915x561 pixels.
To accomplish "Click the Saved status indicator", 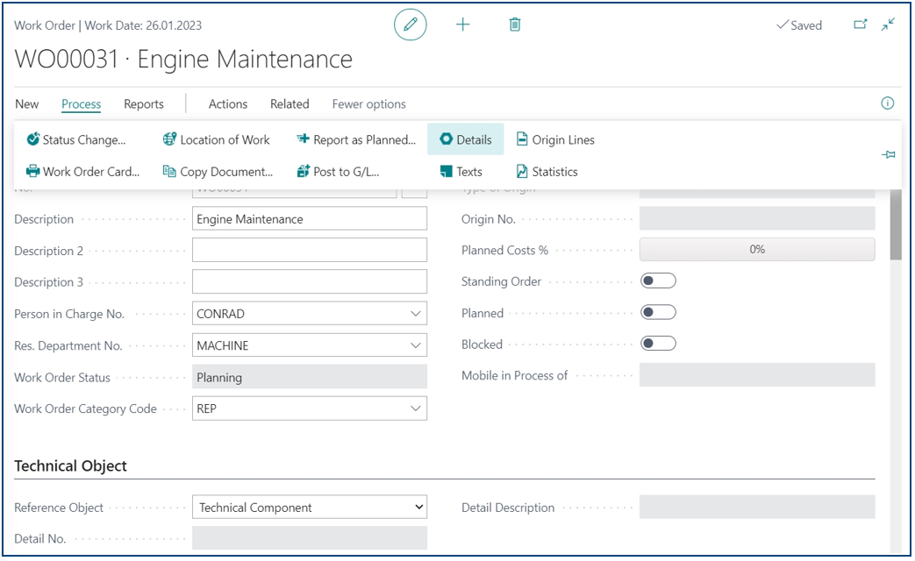I will tap(799, 25).
